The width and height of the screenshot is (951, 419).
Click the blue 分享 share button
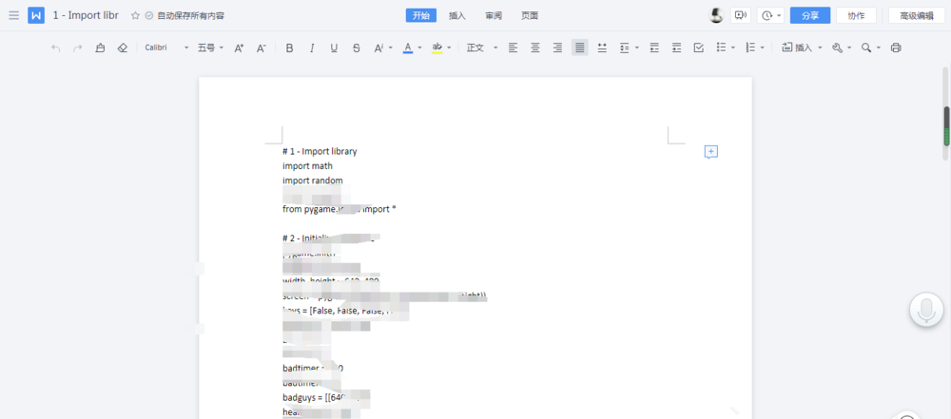[809, 16]
